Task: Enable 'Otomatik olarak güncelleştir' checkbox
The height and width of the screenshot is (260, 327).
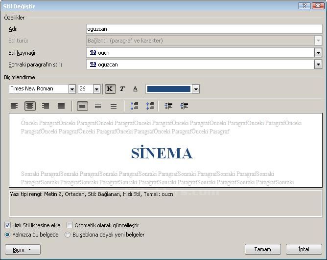Action: (x=70, y=225)
